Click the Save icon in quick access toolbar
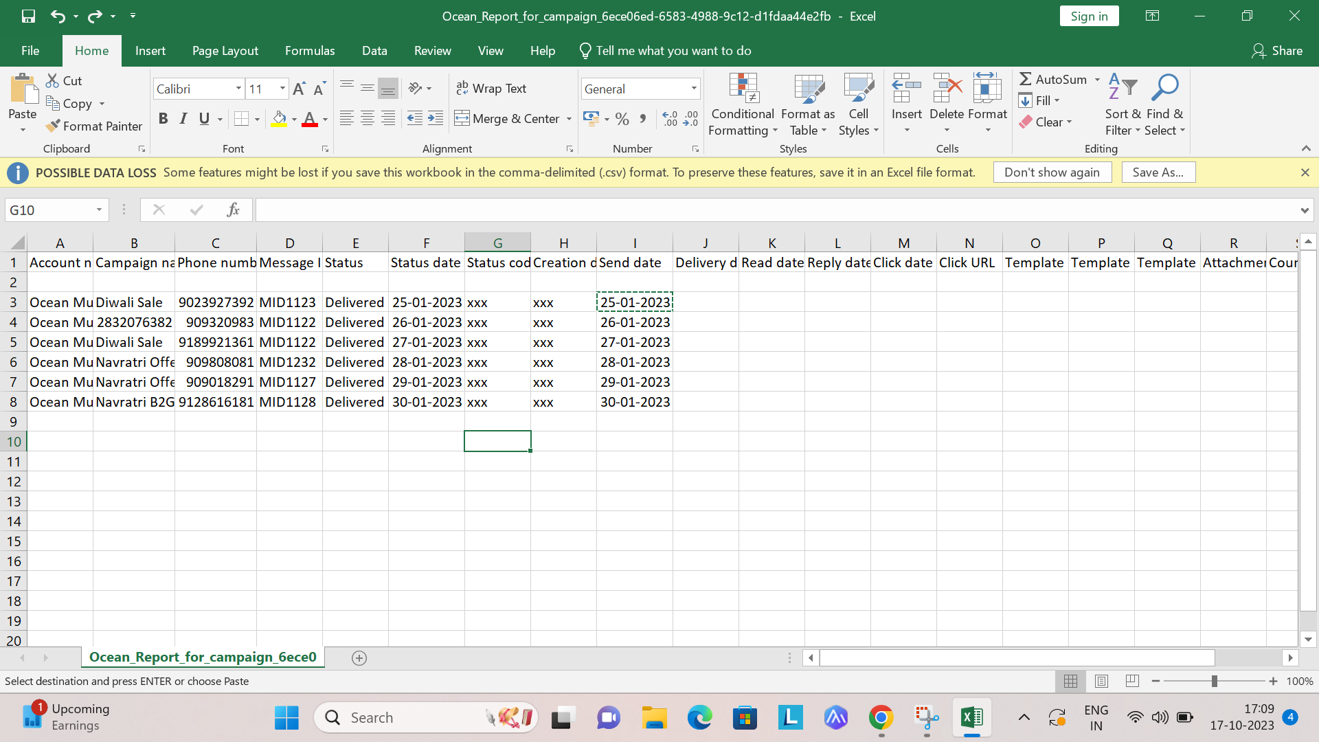This screenshot has height=742, width=1319. tap(28, 16)
